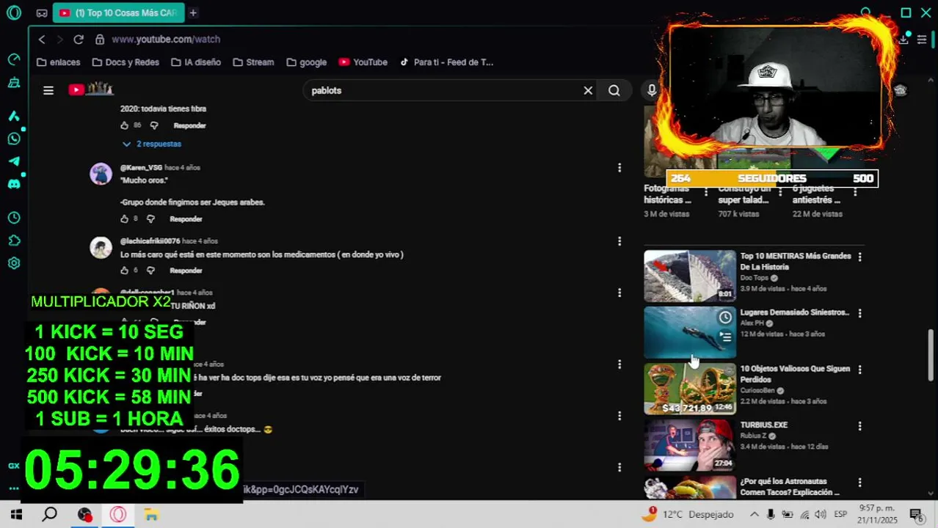
Task: Open Discord in the sidebar
Action: click(13, 184)
